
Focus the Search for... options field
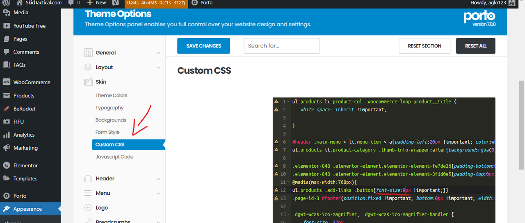[x=282, y=46]
